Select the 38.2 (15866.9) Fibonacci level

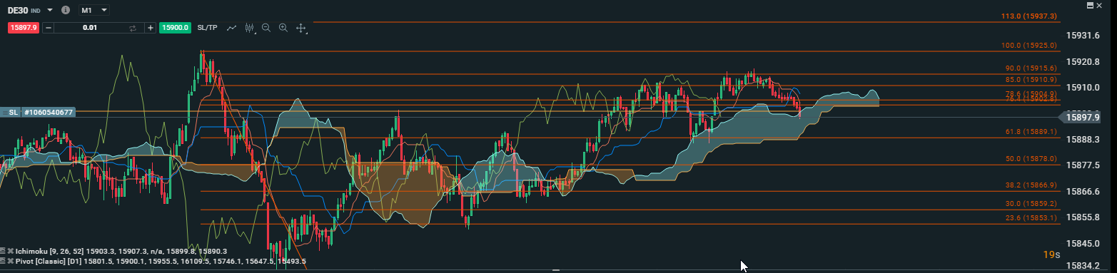[1031, 185]
